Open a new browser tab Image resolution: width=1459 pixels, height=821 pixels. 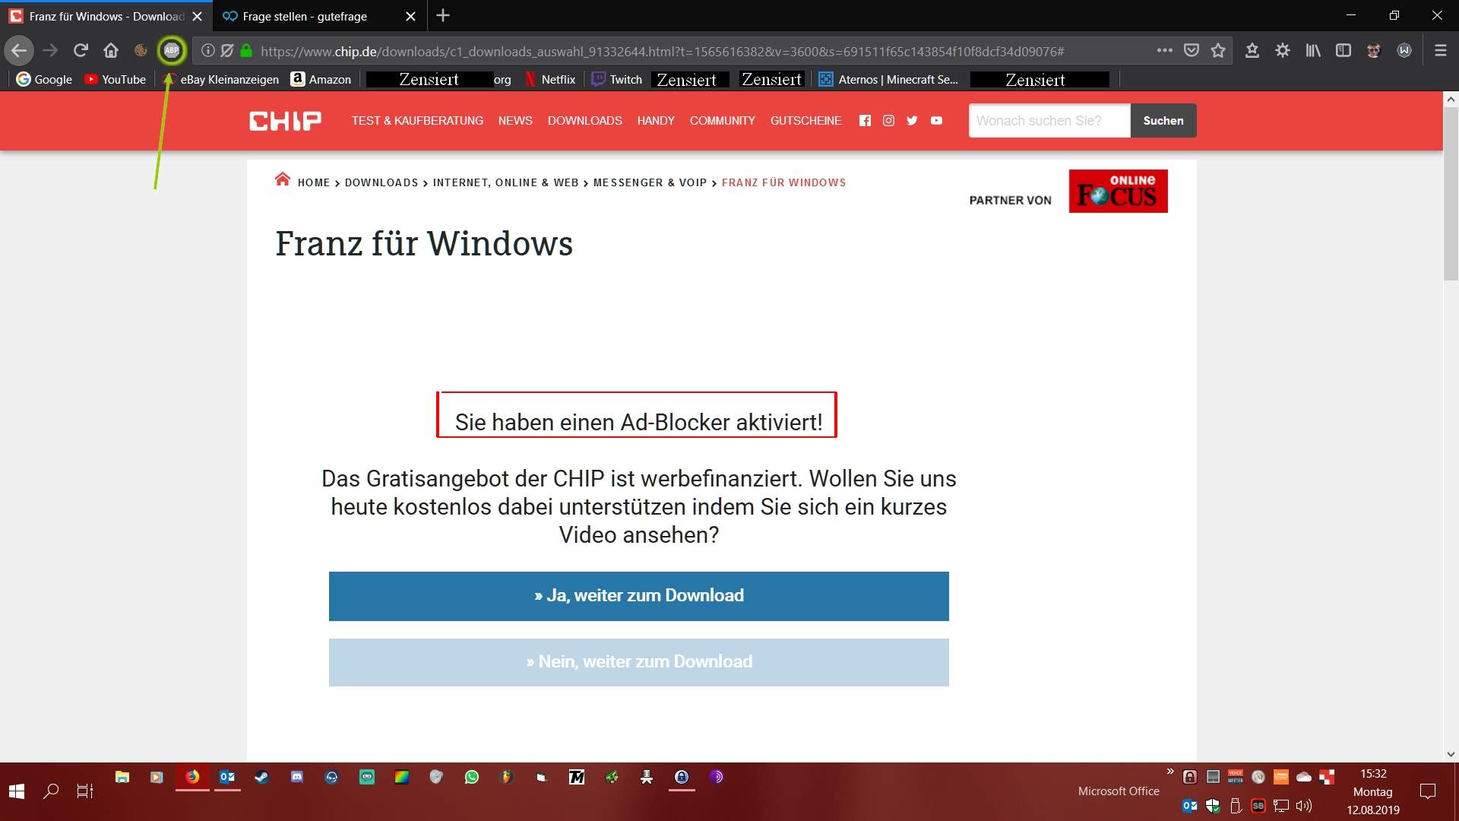coord(443,15)
